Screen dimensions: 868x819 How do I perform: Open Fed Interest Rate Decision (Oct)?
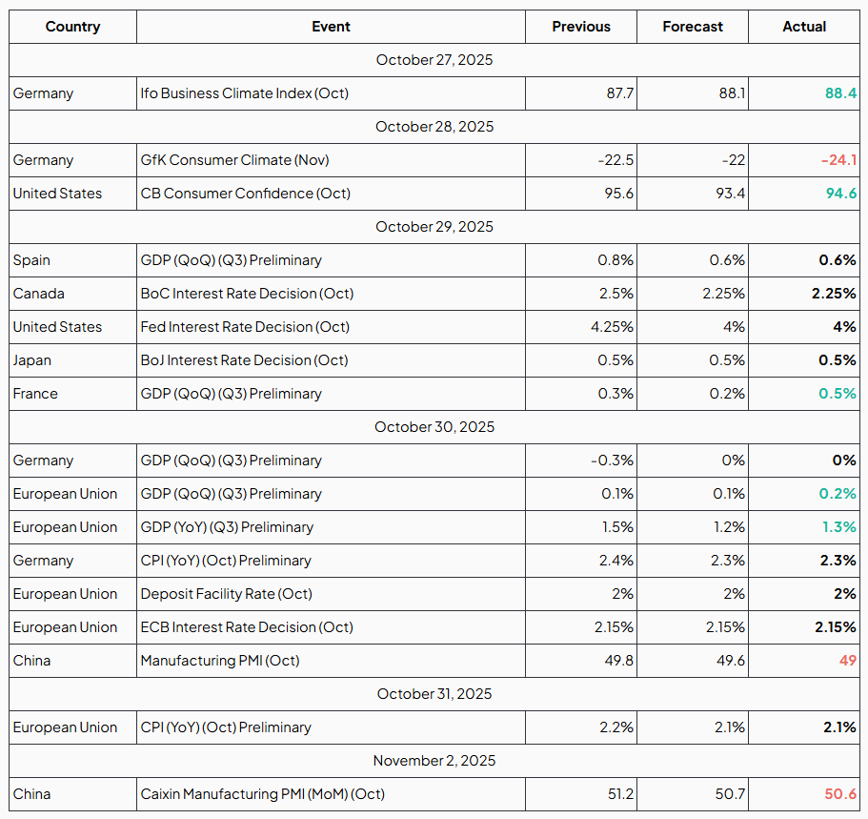[245, 327]
